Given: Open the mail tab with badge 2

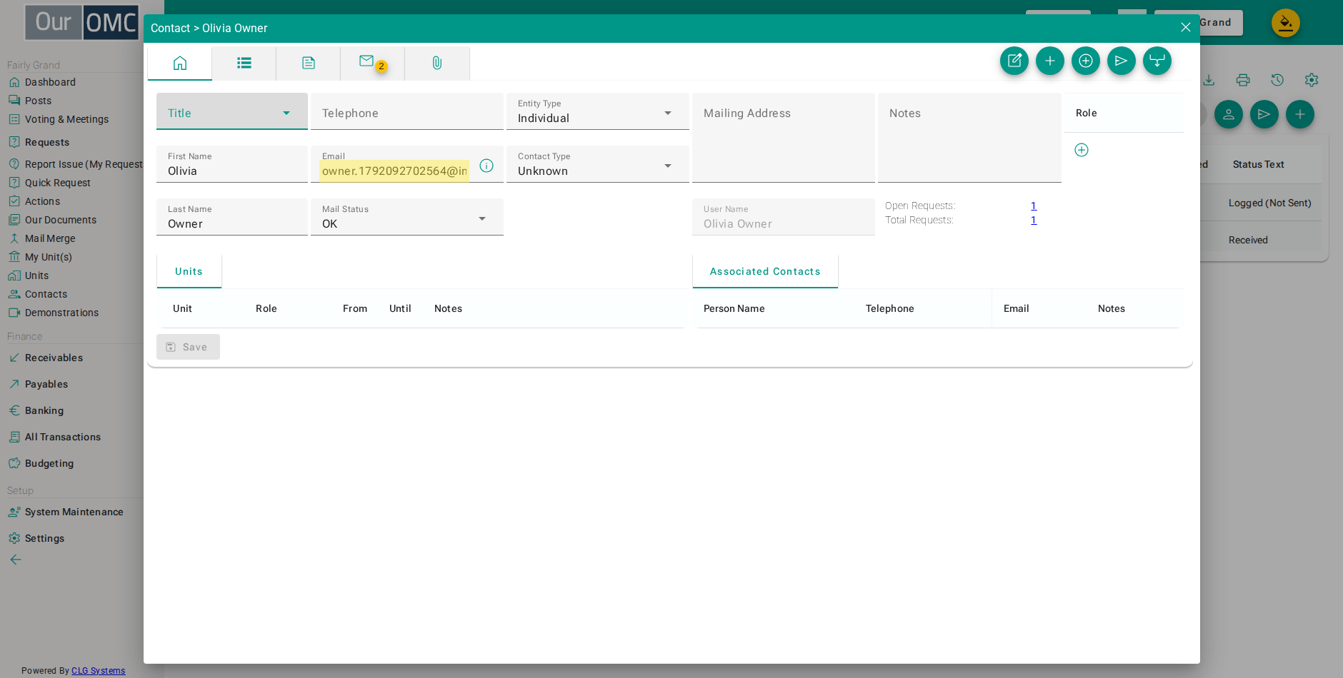Looking at the screenshot, I should (x=372, y=63).
